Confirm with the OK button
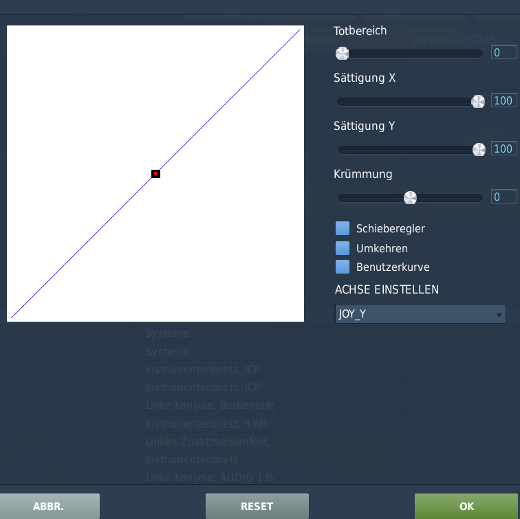This screenshot has width=520, height=519. 466,506
